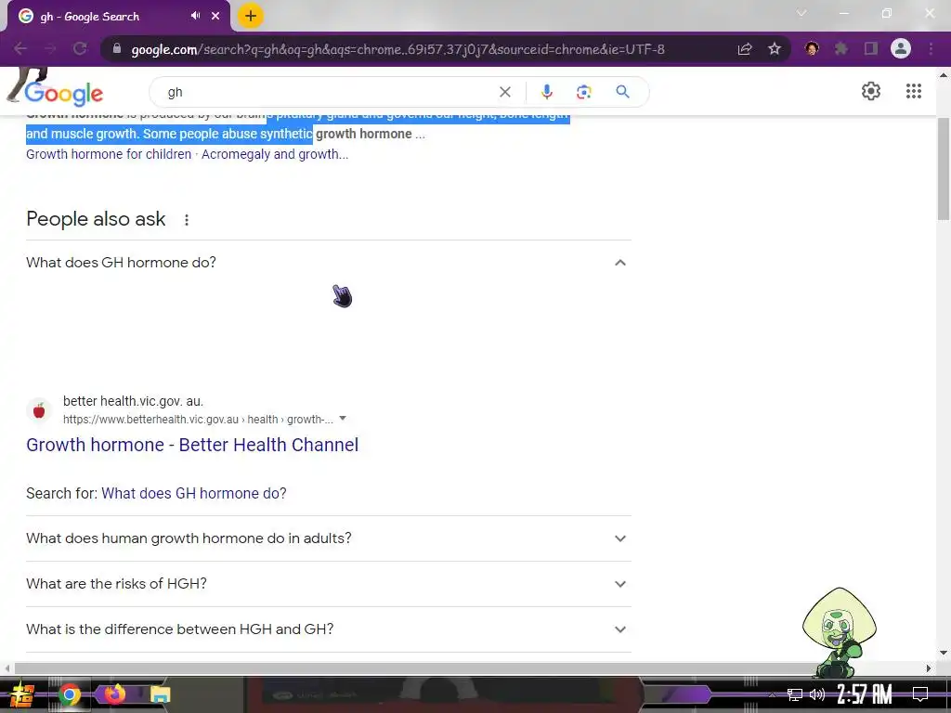Launch Firefox from the taskbar

115,693
